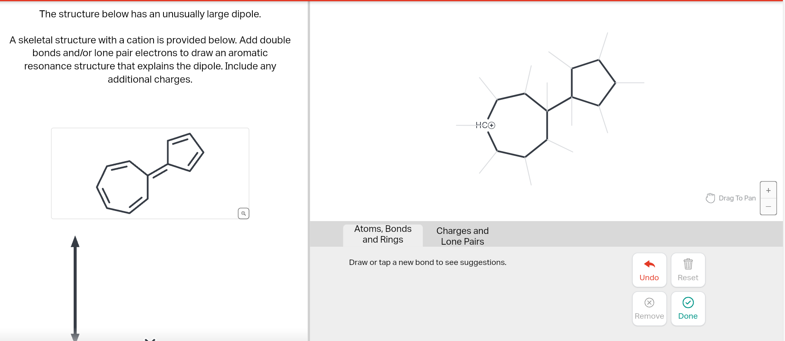Open the Atoms, Bonds and Rings tab

[383, 234]
